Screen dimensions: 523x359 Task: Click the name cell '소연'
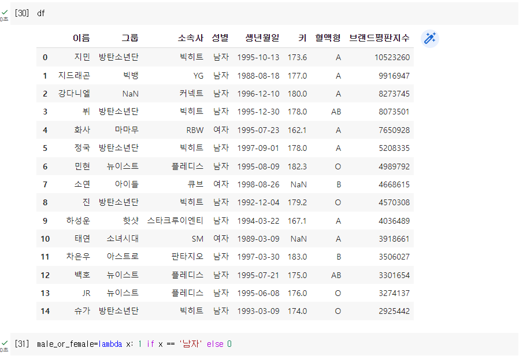point(82,184)
